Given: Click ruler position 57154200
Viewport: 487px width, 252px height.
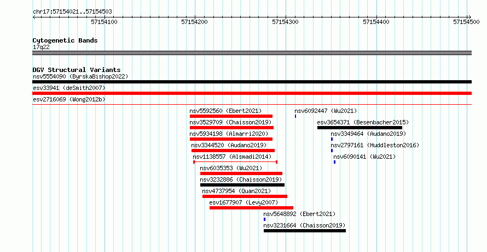Looking at the screenshot, I should (x=194, y=22).
